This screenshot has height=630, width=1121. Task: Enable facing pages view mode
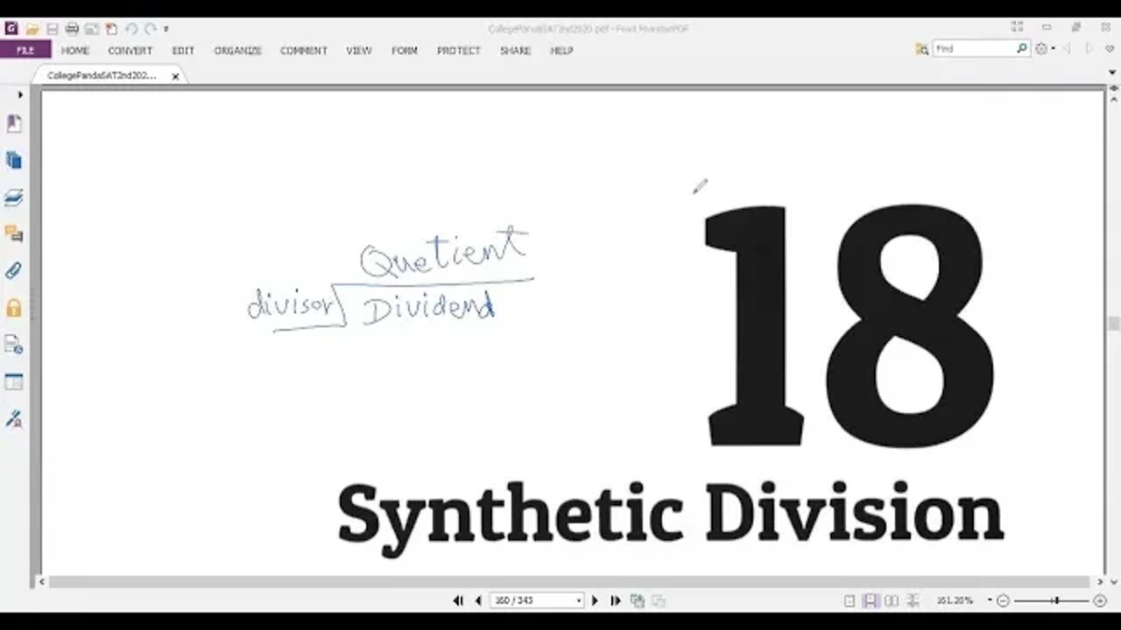892,601
